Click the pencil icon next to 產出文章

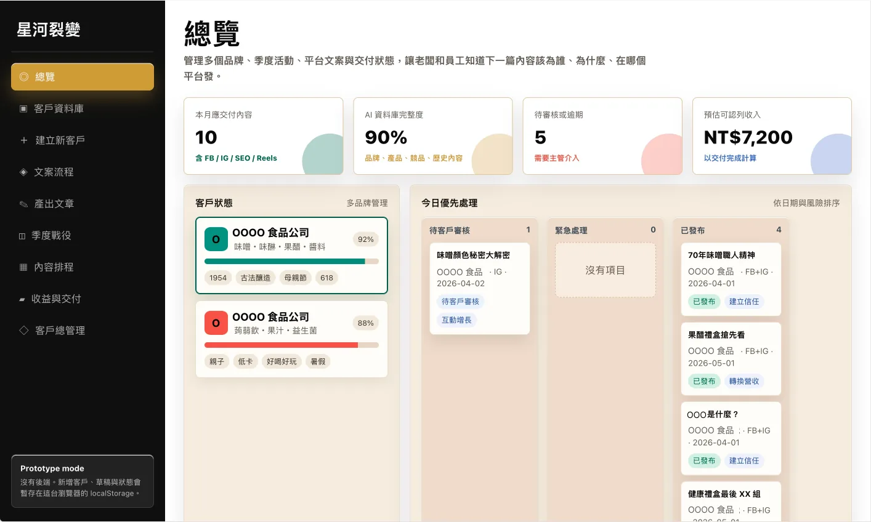coord(23,204)
